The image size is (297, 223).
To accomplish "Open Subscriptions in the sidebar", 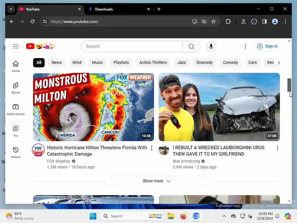I will [x=16, y=109].
